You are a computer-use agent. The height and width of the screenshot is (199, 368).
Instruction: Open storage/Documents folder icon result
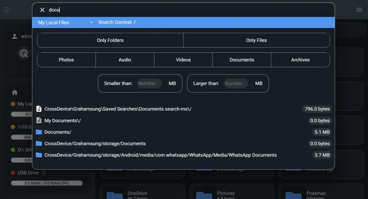tap(39, 143)
